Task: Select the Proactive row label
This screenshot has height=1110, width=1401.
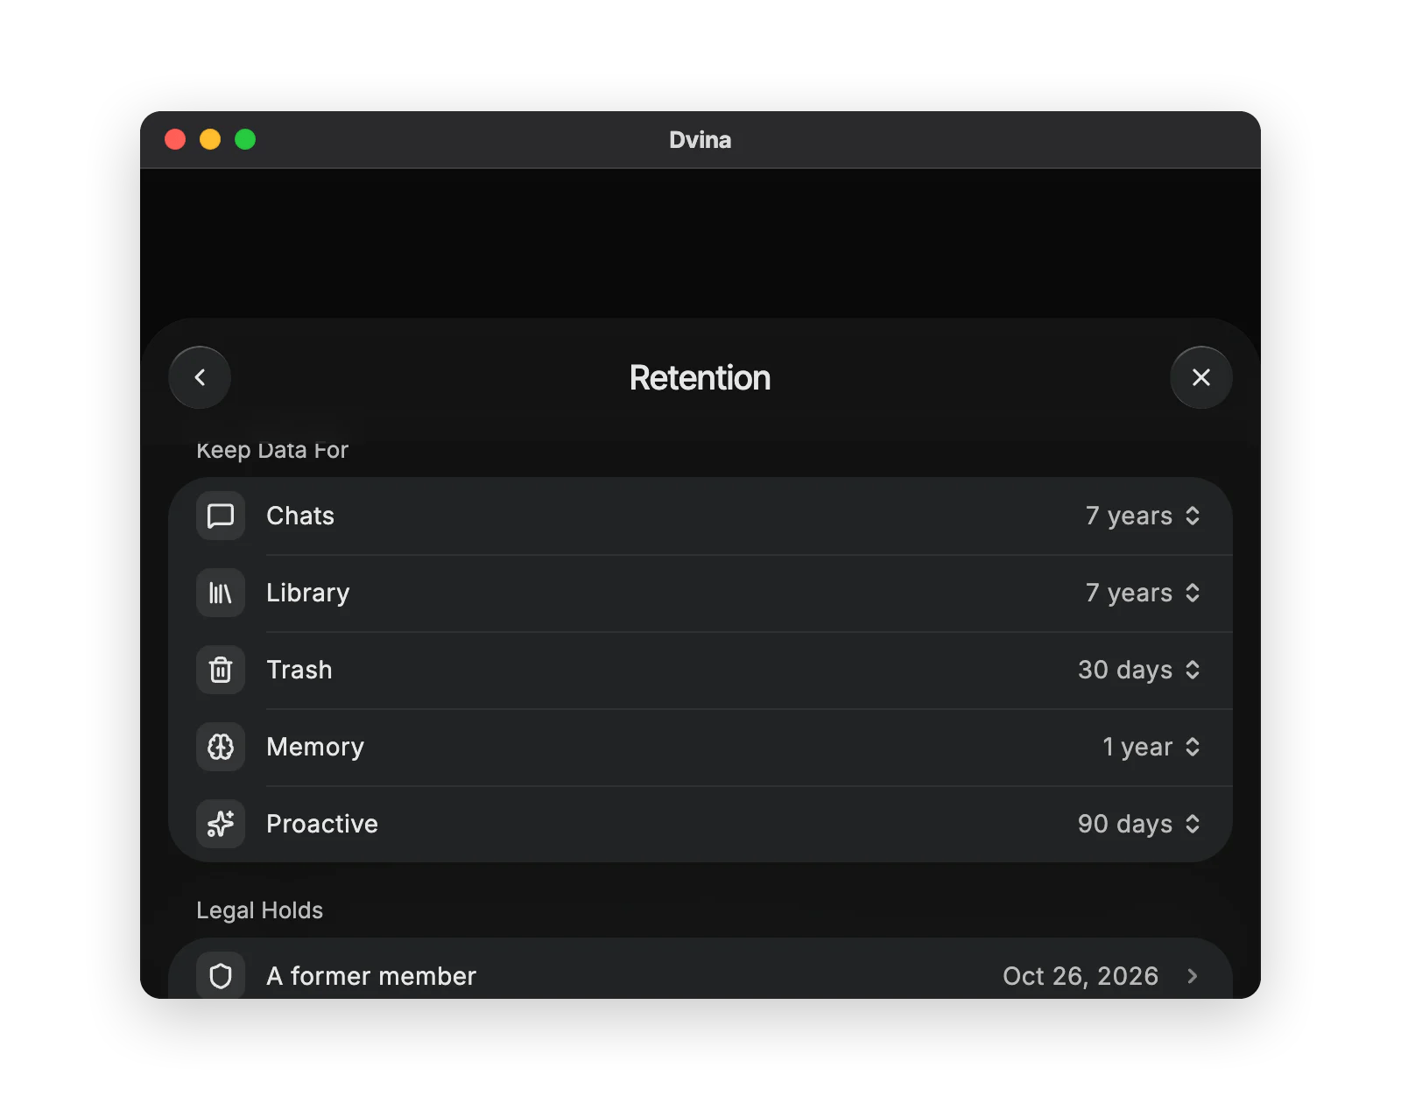Action: [322, 824]
